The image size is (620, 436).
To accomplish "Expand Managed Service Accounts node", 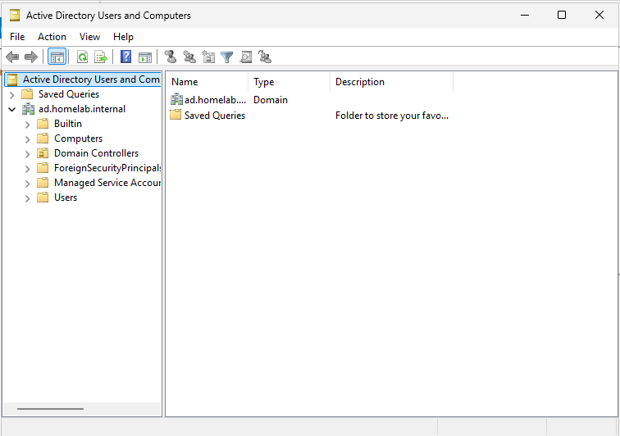I will [x=27, y=184].
